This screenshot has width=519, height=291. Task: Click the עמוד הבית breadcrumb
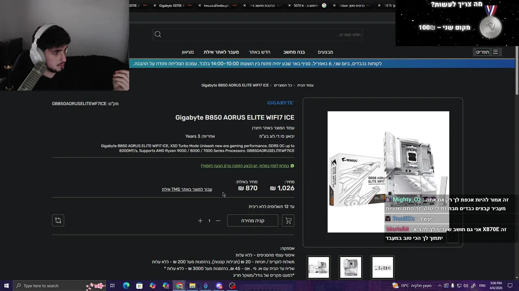305,85
